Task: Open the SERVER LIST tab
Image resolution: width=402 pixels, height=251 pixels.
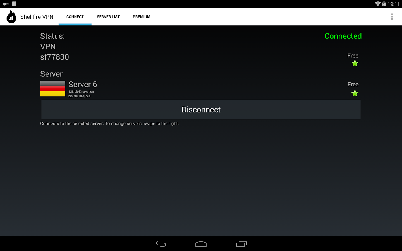Action: coord(108,17)
